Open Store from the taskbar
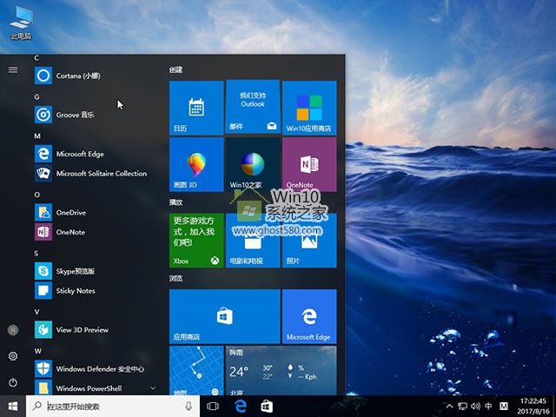556x417 pixels. [x=267, y=407]
